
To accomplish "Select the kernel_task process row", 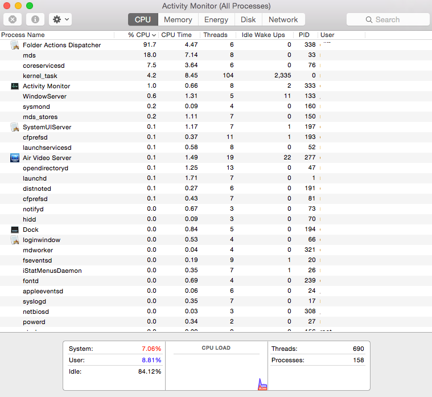I will (x=216, y=76).
